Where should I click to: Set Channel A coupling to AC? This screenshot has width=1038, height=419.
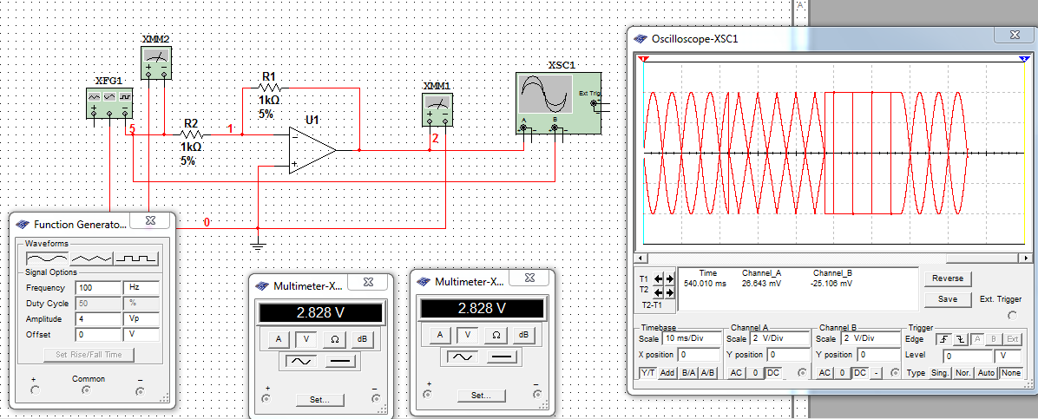pyautogui.click(x=736, y=373)
